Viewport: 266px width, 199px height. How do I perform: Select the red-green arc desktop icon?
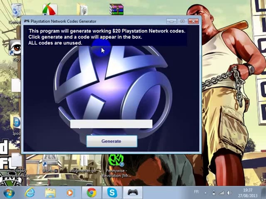(x=50, y=9)
